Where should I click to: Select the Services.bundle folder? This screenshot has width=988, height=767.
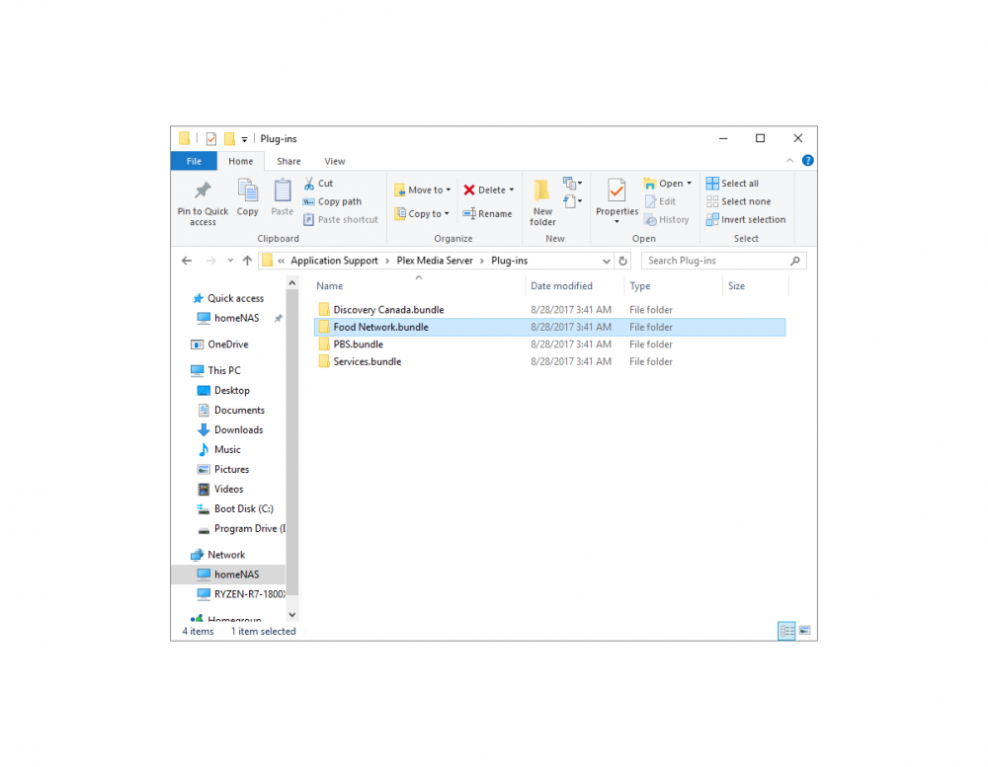click(549, 361)
